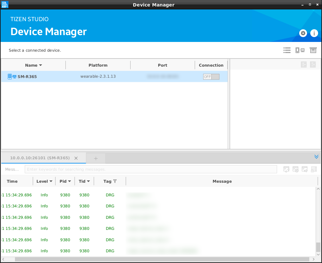
Task: Click the SM-R365 device icon
Action: coord(12,77)
